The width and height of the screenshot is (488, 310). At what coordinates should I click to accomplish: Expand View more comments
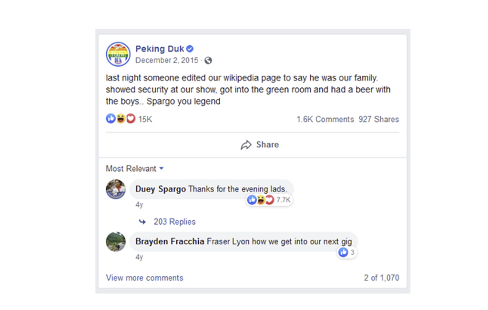[x=144, y=278]
